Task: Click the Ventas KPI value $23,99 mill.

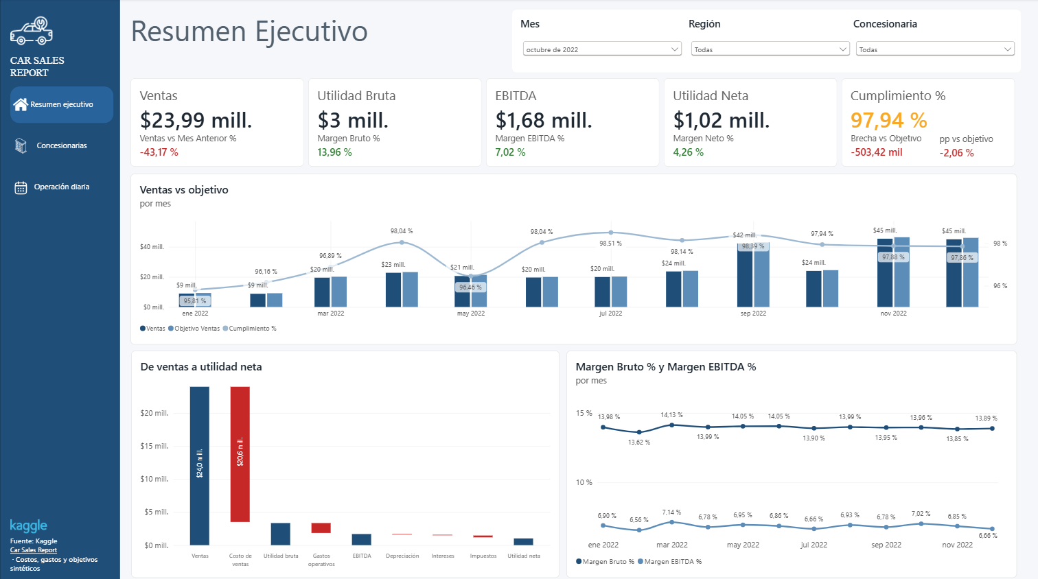Action: click(196, 120)
